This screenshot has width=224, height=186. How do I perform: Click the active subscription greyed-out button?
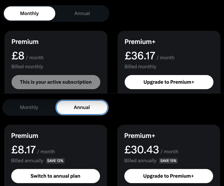click(56, 82)
